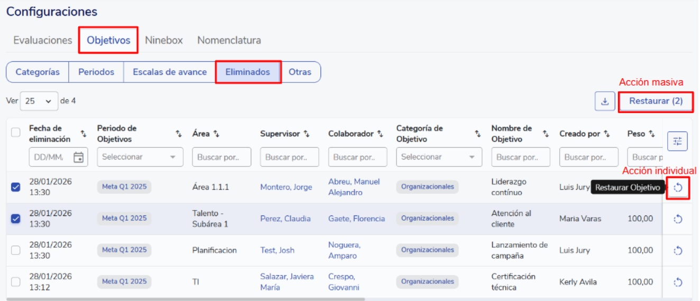This screenshot has height=301, width=700.
Task: Expand Categoría de Objetivo Seleccionar dropdown
Action: 438,157
